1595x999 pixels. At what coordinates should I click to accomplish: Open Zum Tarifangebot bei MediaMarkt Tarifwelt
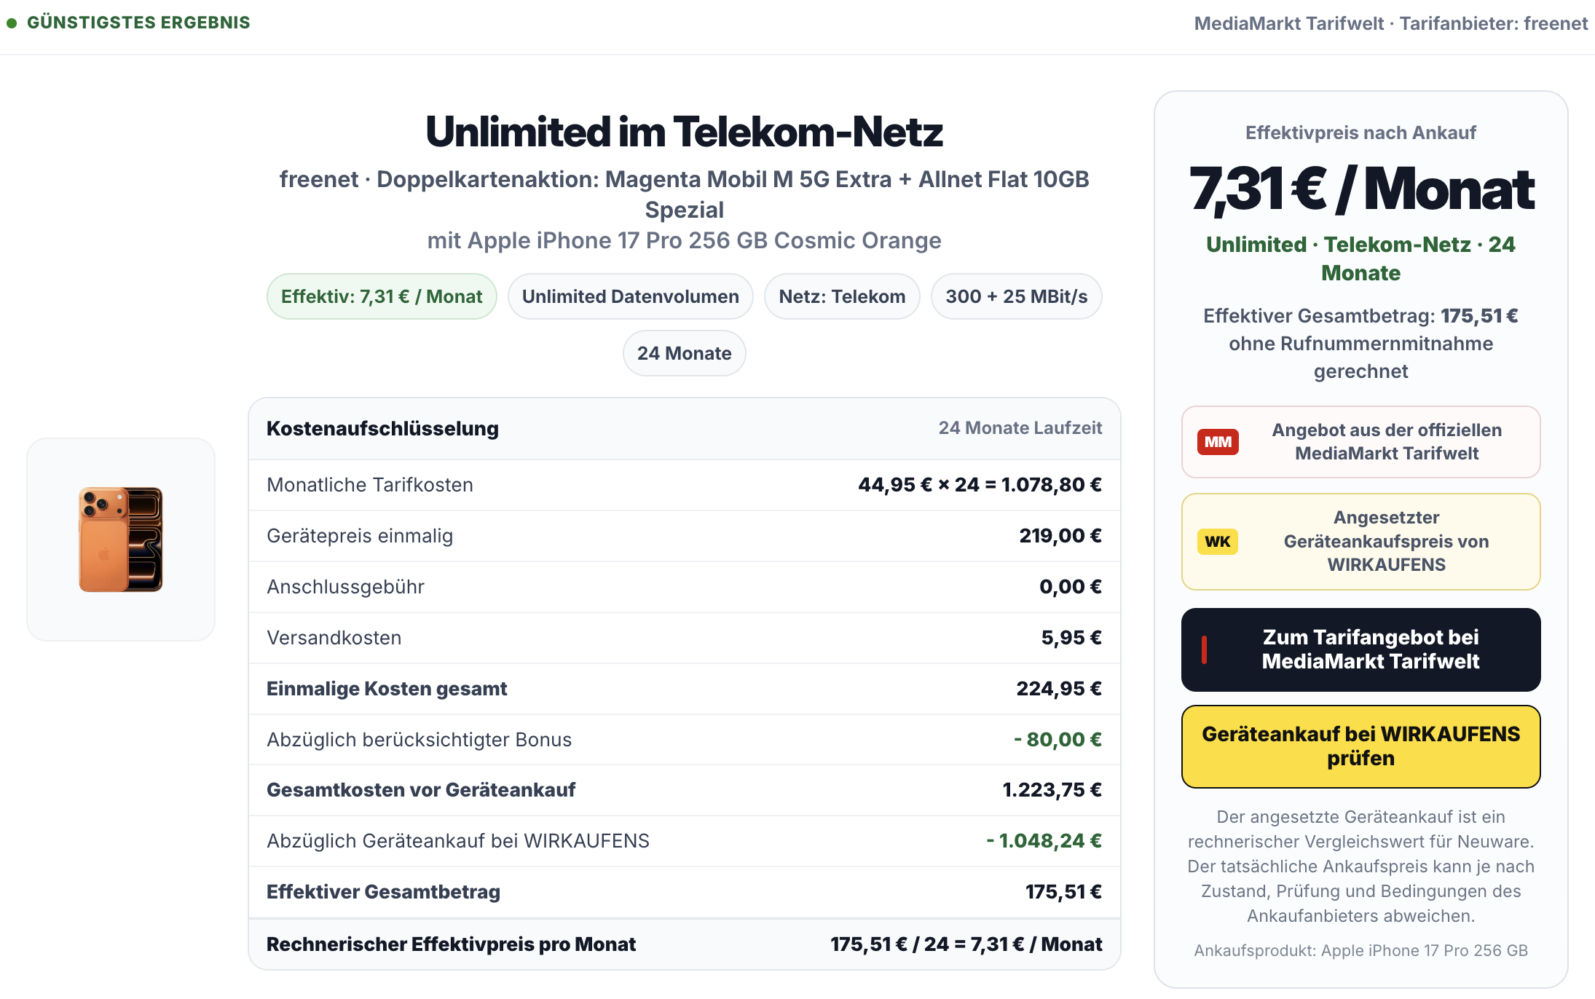[x=1360, y=649]
